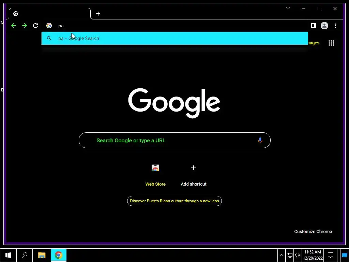Screen dimensions: 349x262
Task: Open the notification center icon
Action: pyautogui.click(x=331, y=255)
